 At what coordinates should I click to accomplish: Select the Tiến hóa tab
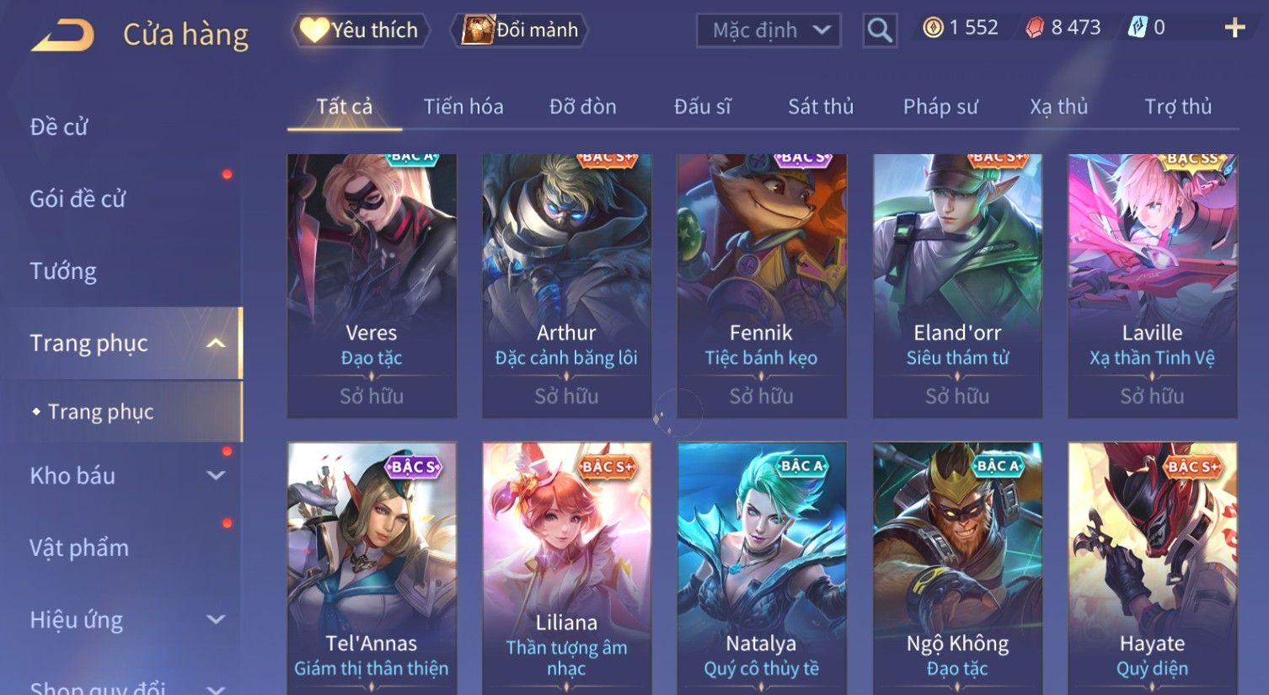(x=463, y=107)
